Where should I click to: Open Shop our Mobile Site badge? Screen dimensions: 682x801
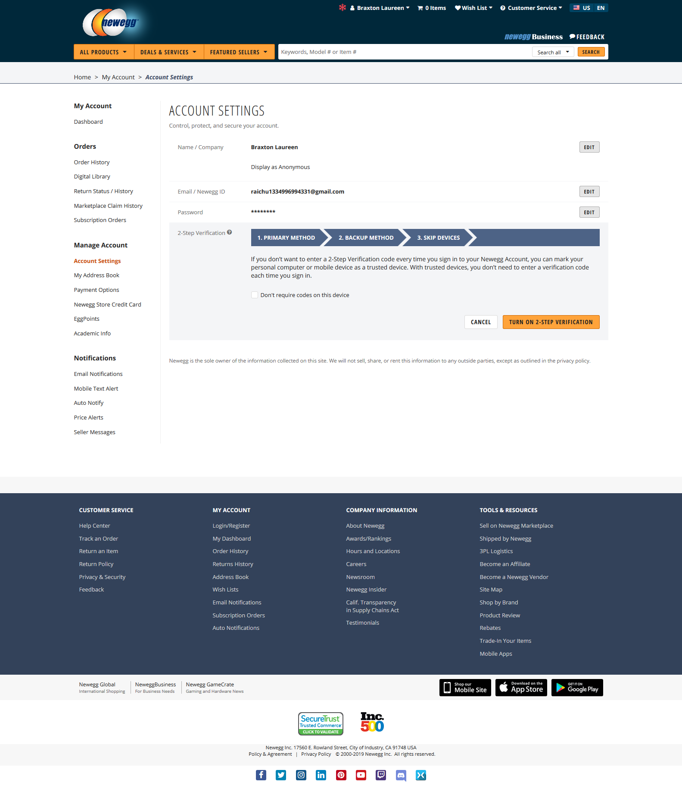pos(465,688)
